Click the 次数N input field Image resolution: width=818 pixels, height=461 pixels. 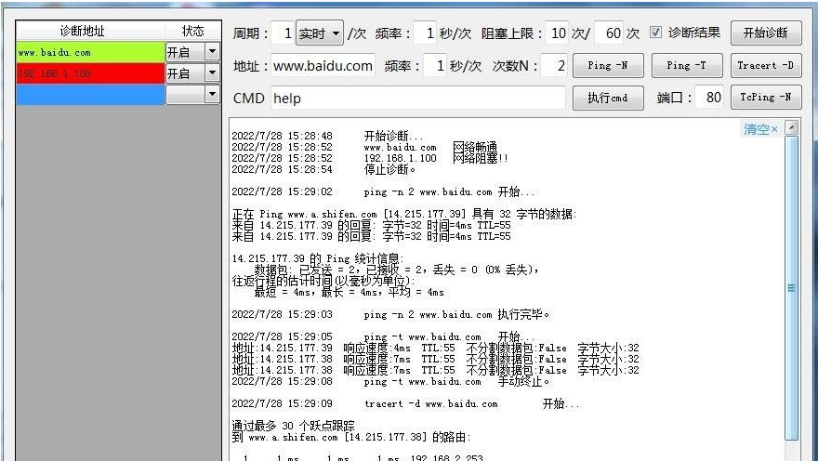click(x=554, y=66)
